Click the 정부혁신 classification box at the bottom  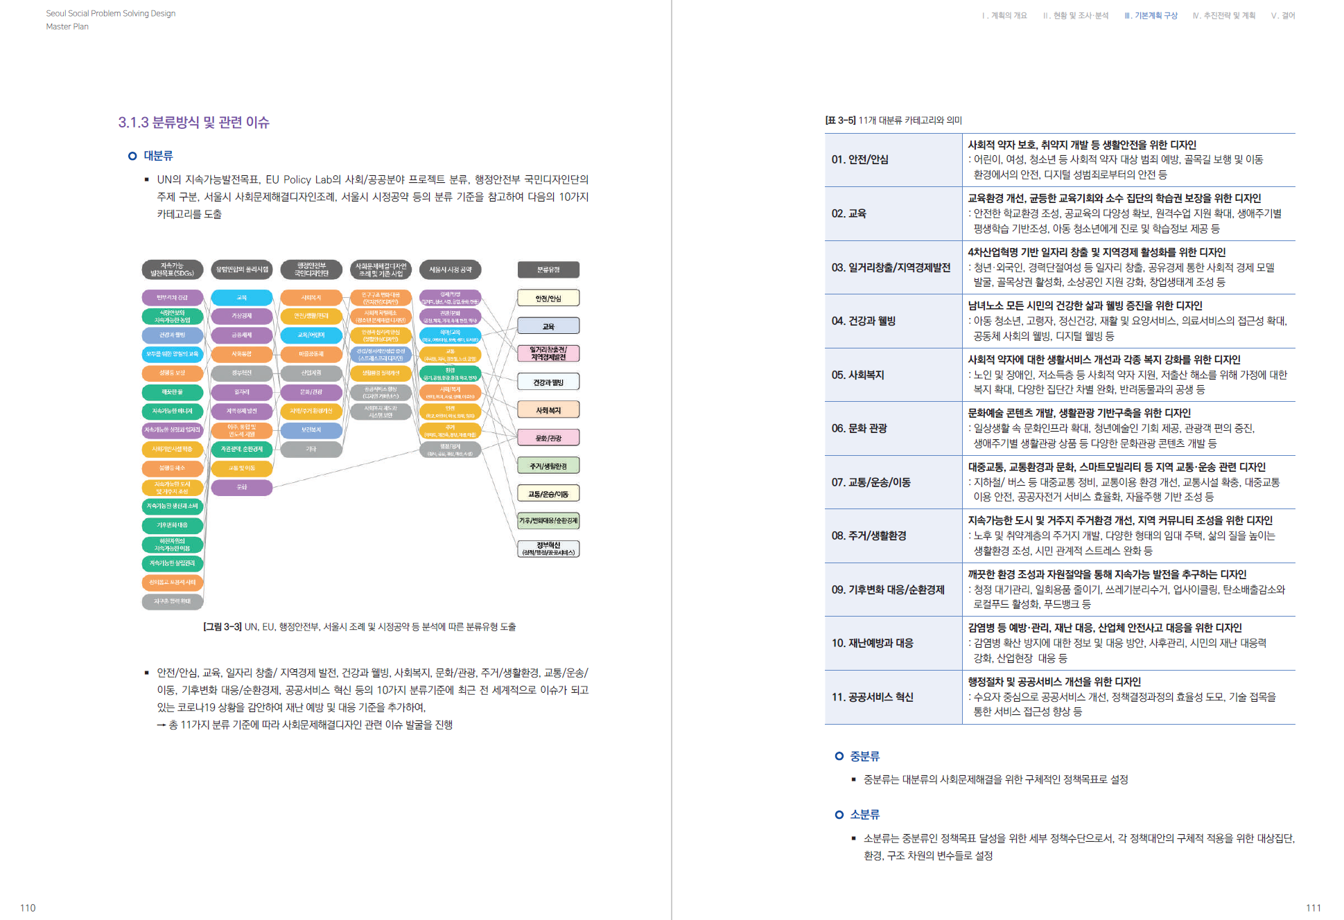(x=548, y=549)
